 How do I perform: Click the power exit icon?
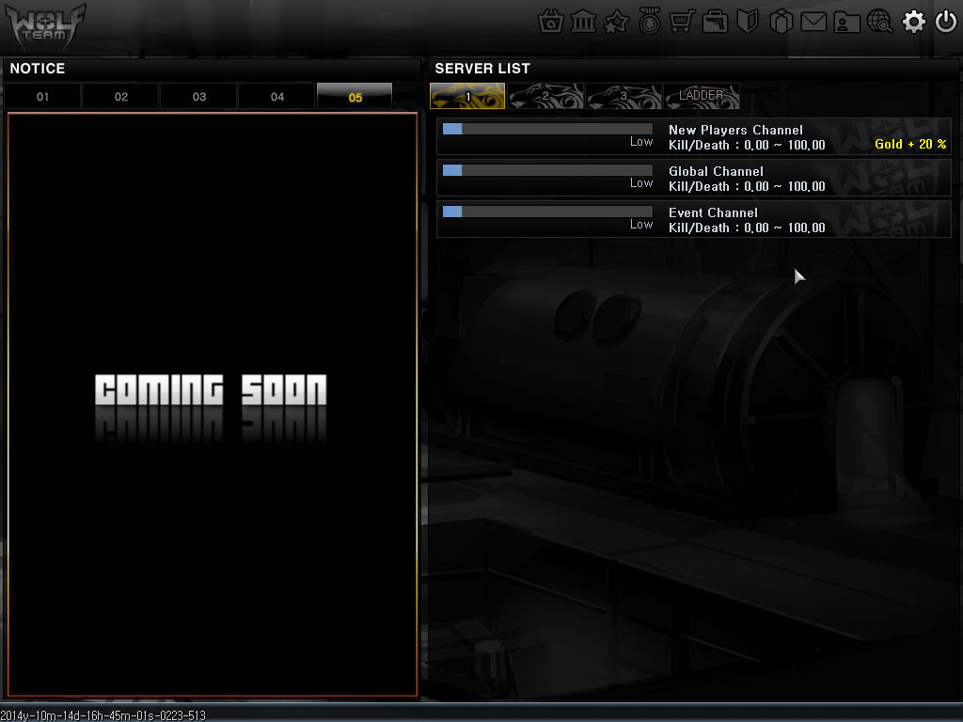tap(946, 23)
